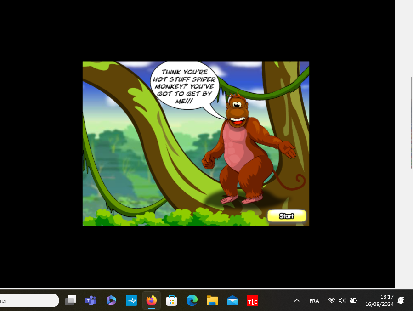Image resolution: width=413 pixels, height=311 pixels.
Task: Open the myHP app
Action: point(131,300)
